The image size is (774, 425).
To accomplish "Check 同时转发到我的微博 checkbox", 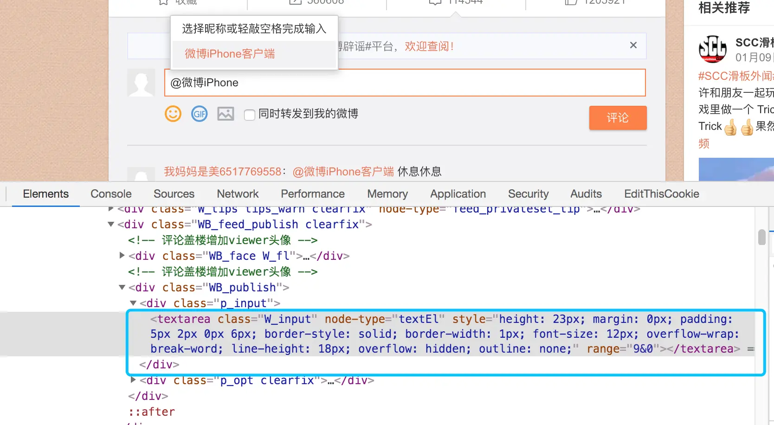I will (x=250, y=115).
